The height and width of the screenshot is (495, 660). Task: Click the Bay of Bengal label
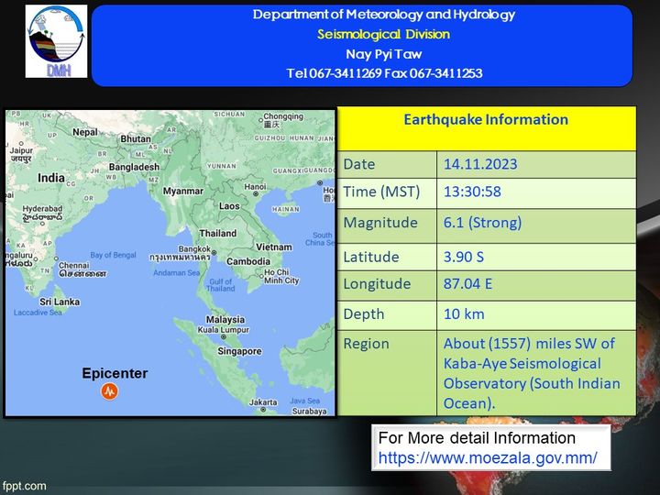(113, 255)
